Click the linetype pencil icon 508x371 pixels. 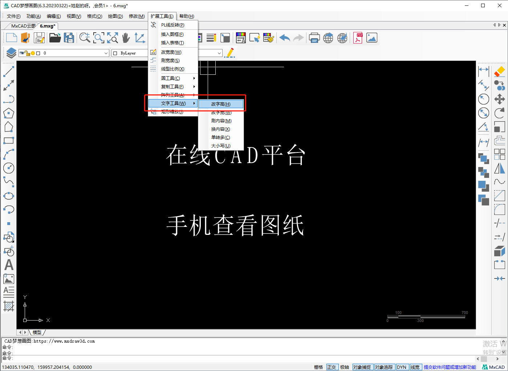(229, 53)
